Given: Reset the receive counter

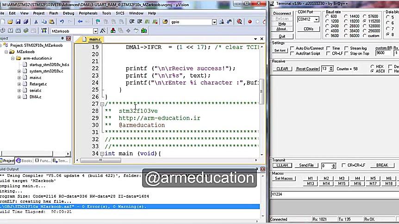Looking at the screenshot, I should coord(307,69).
